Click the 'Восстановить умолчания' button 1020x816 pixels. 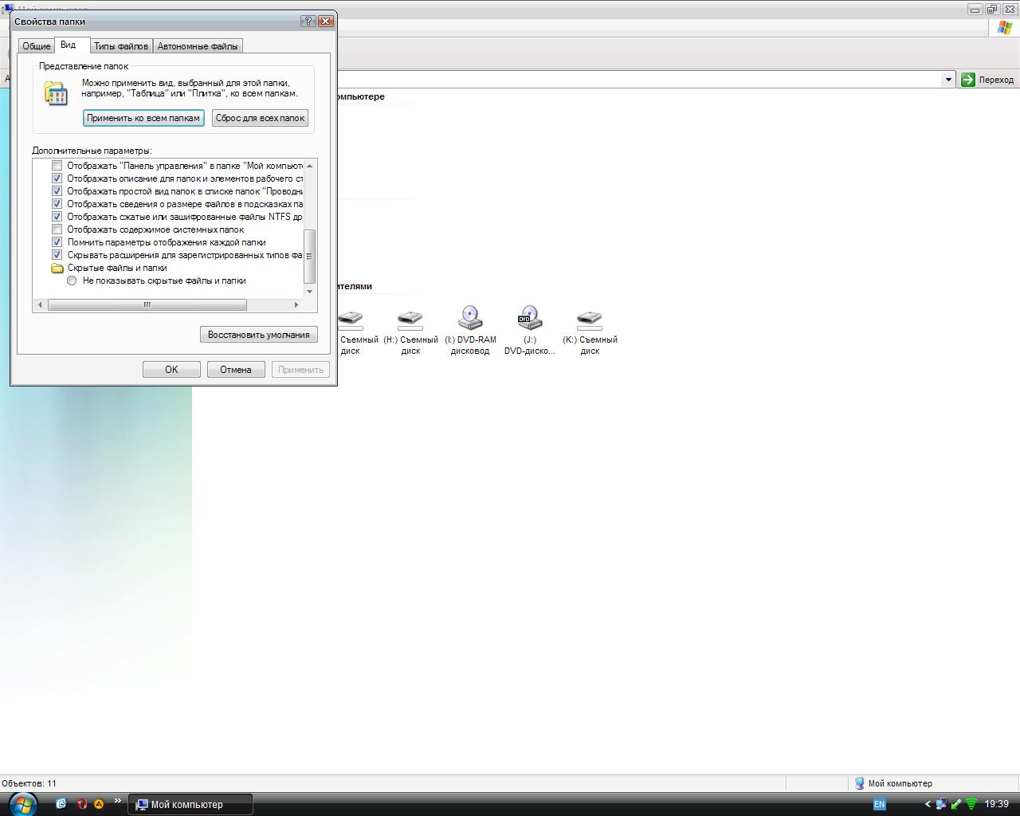[258, 335]
